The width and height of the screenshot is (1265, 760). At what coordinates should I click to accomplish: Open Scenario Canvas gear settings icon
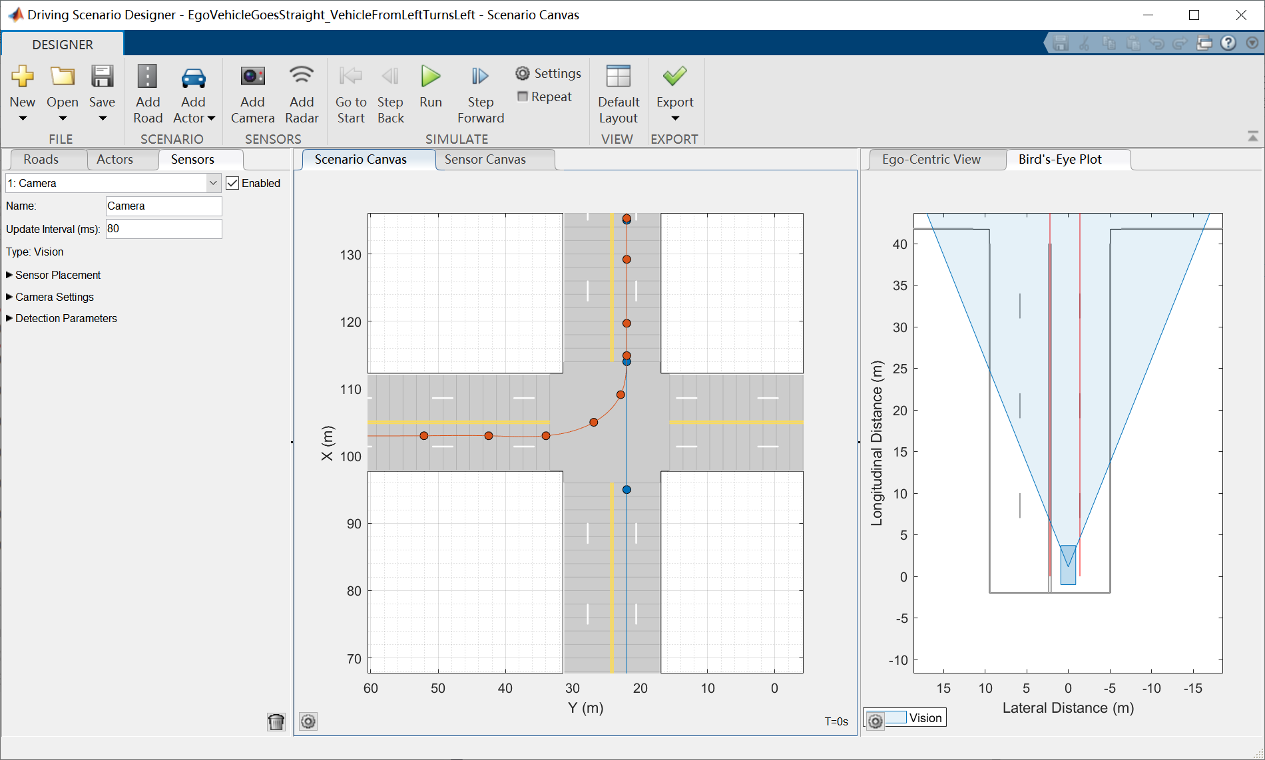tap(308, 721)
